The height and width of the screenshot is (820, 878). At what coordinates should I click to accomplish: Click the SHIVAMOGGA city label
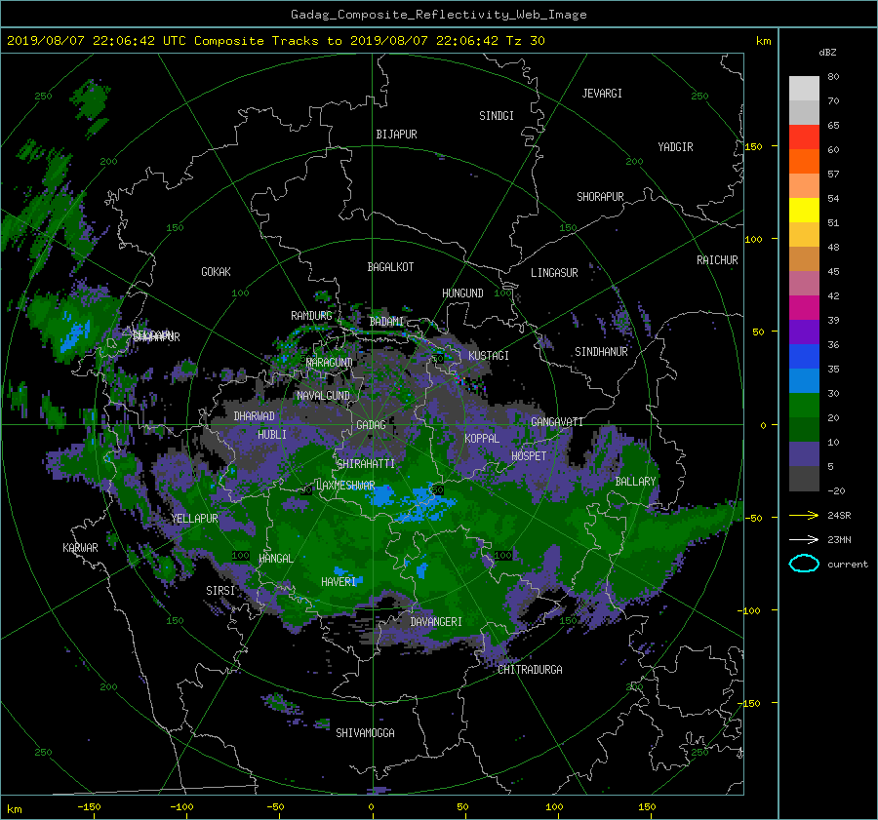365,733
